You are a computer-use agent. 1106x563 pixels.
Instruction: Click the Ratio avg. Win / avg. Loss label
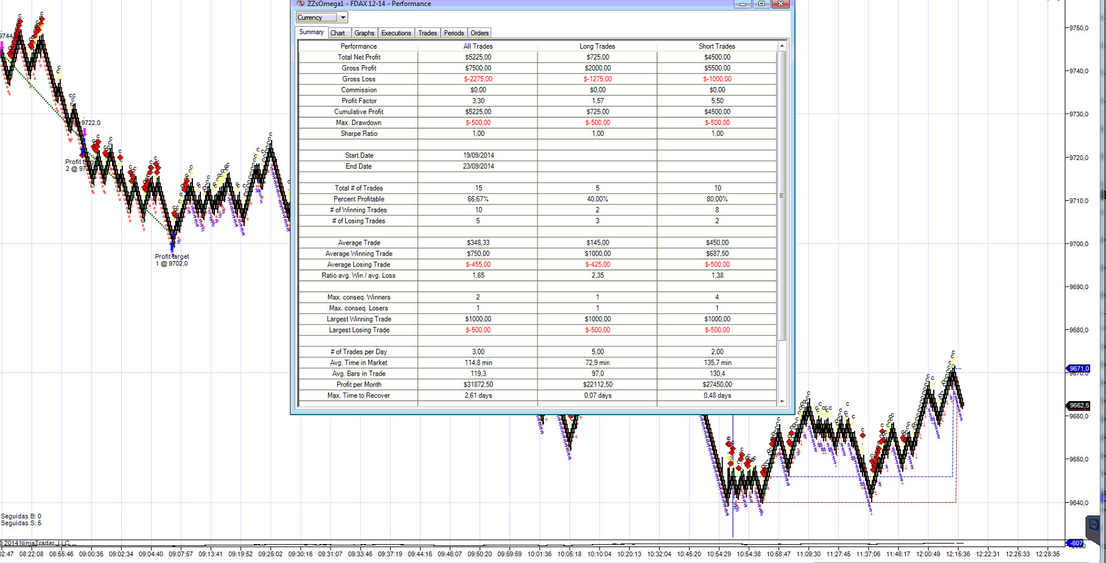(x=359, y=276)
